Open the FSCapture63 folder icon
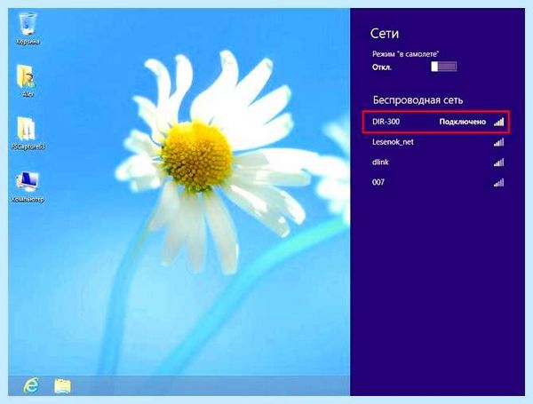This screenshot has height=404, width=533. pos(28,133)
